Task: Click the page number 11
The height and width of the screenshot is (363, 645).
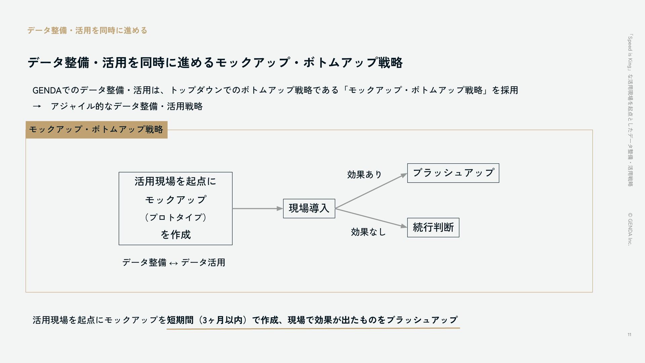Action: click(629, 334)
